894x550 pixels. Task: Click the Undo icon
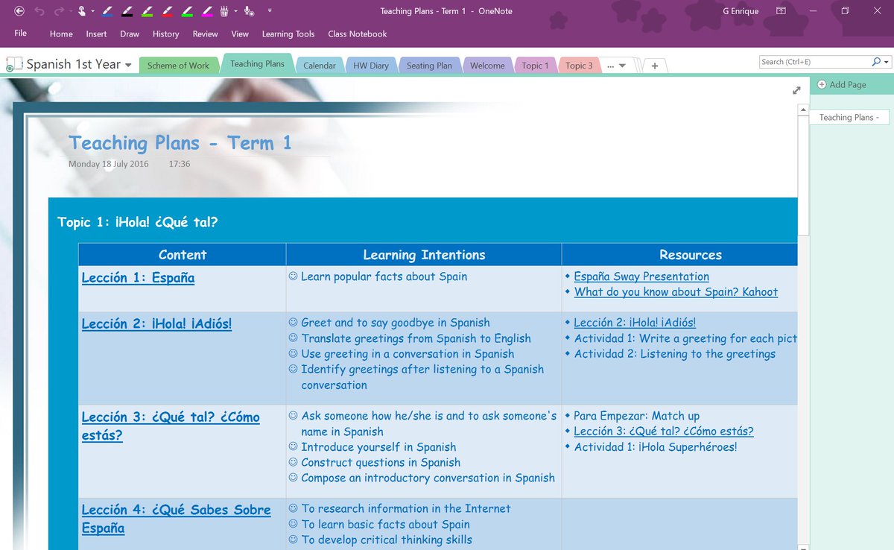40,11
